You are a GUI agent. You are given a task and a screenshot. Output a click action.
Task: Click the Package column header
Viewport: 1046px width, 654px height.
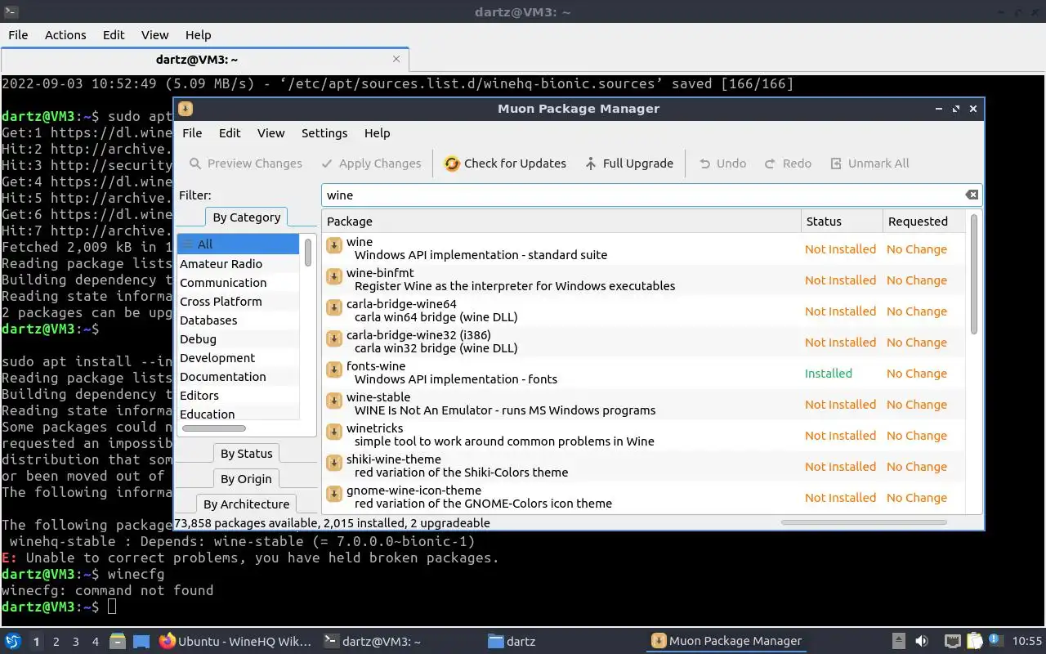561,222
